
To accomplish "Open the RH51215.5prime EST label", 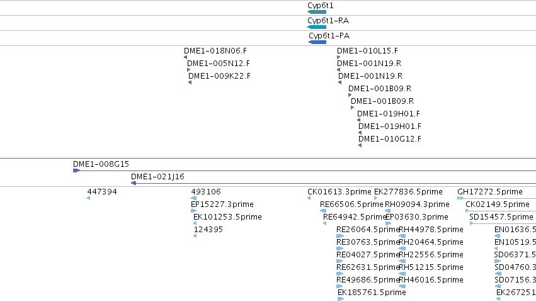I will tap(431, 268).
